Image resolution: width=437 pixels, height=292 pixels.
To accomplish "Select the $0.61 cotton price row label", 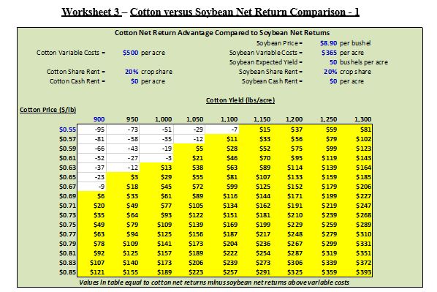I will (x=67, y=158).
